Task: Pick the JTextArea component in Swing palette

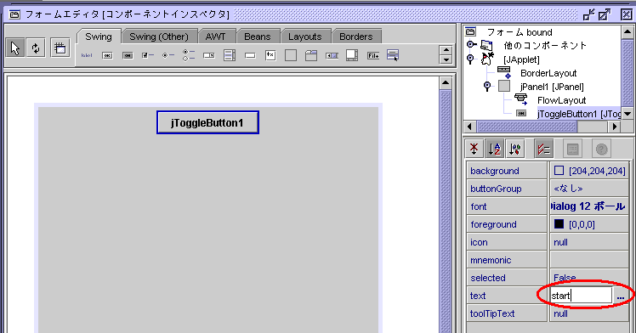Action: click(x=270, y=55)
